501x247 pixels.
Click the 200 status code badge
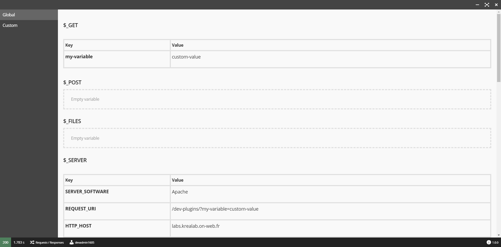point(6,242)
